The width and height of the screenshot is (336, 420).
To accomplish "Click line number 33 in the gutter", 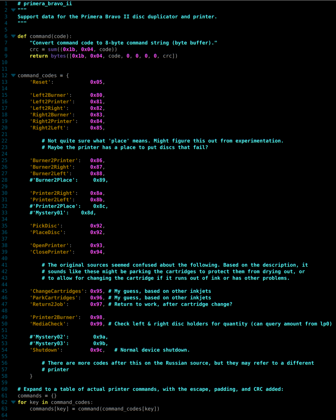I will [x=5, y=212].
